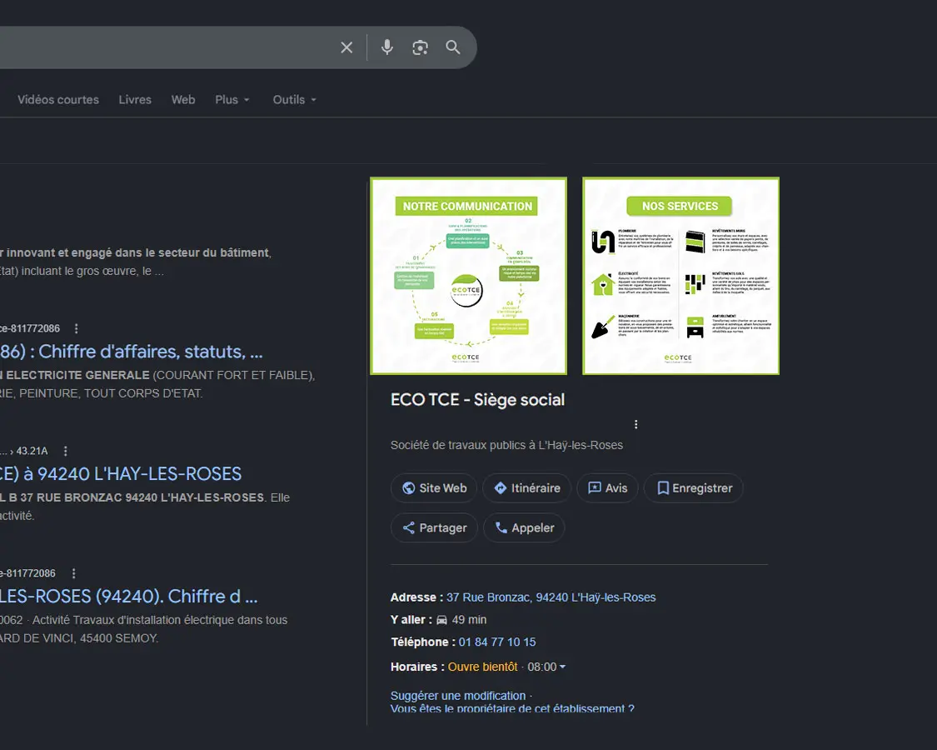Clear the search box with the X icon
The height and width of the screenshot is (750, 937).
[x=346, y=47]
